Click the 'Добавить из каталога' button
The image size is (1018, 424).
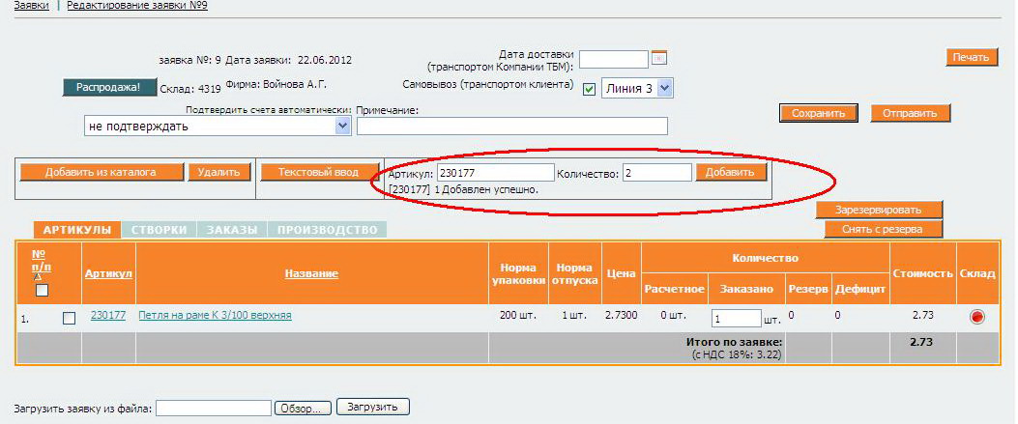[101, 172]
